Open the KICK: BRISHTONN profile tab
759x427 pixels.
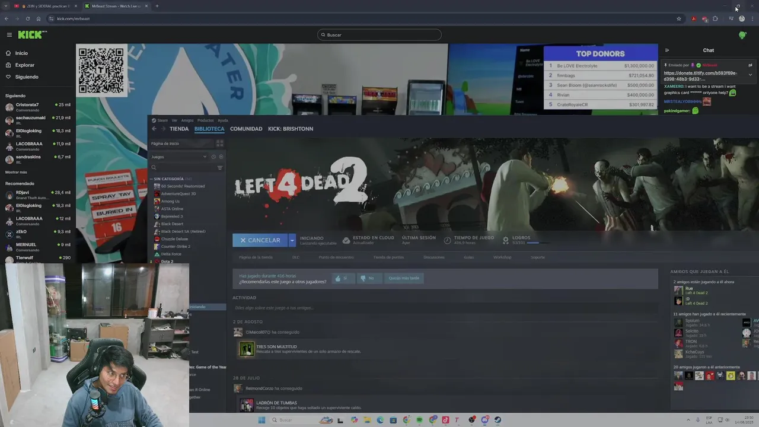(291, 129)
